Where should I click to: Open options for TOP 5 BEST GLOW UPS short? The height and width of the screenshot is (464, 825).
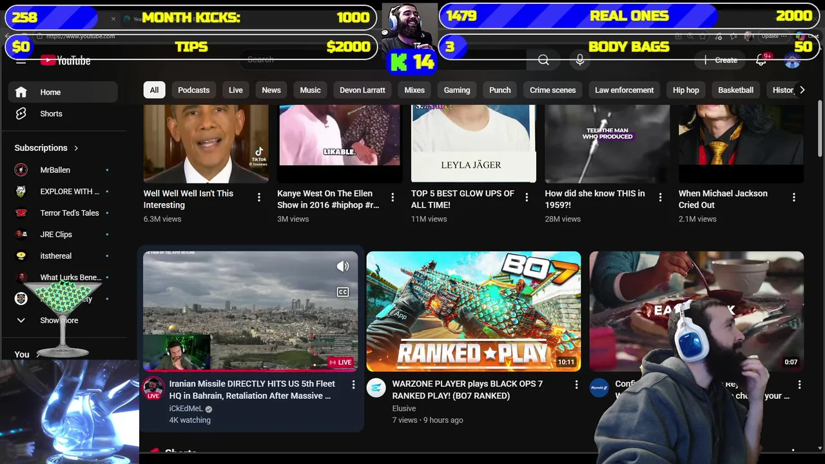pyautogui.click(x=527, y=197)
